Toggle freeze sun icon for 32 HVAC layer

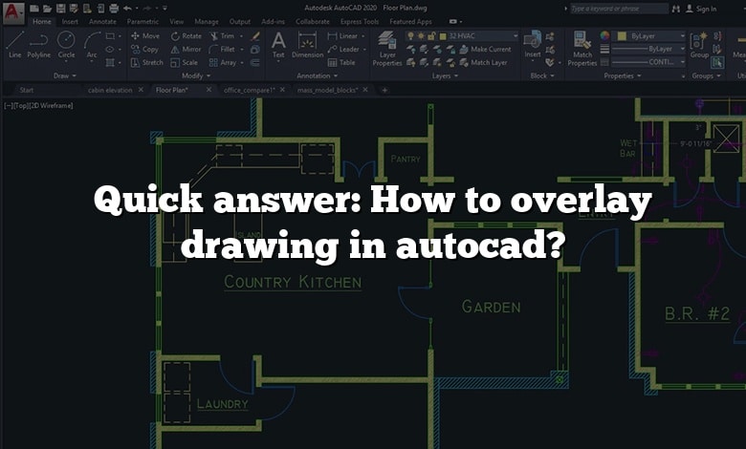pos(421,36)
